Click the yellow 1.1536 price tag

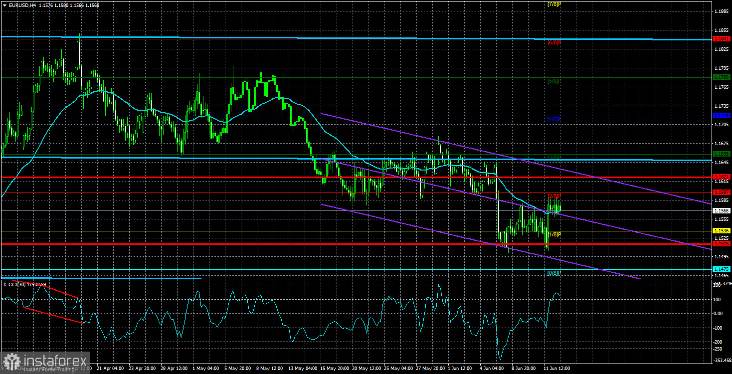pos(722,231)
